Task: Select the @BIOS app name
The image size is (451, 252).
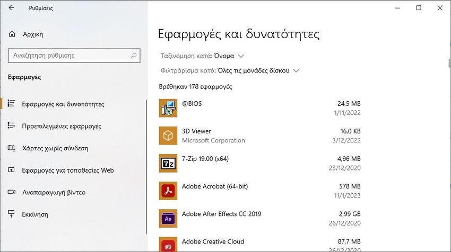Action: click(x=192, y=104)
